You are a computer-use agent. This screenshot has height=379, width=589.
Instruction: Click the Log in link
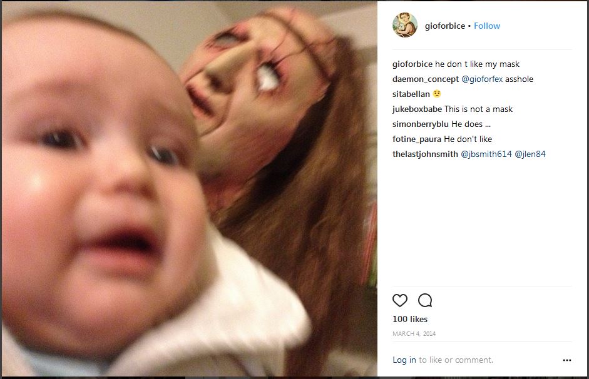click(x=404, y=360)
